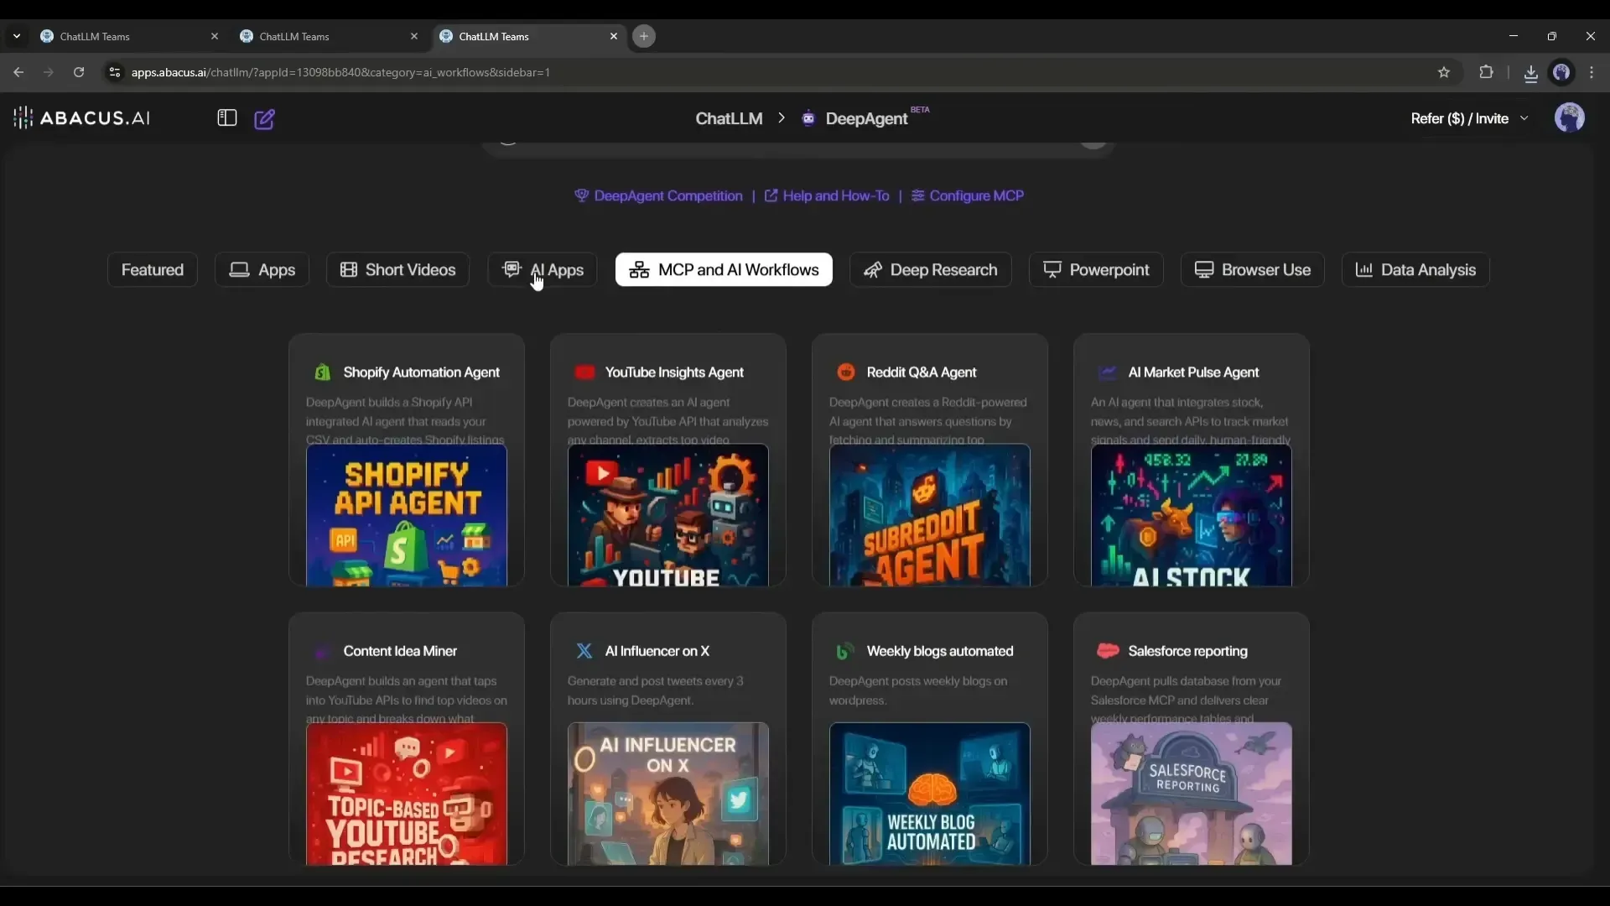The width and height of the screenshot is (1610, 906).
Task: Click the chart icon on AI Market Pulse Agent
Action: [x=1108, y=372]
